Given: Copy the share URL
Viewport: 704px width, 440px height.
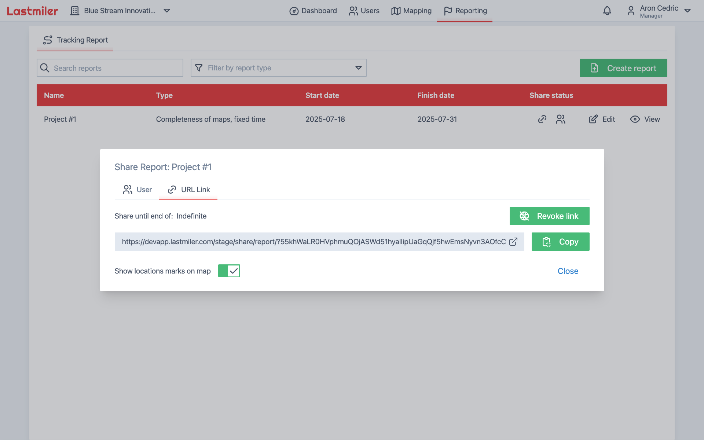Looking at the screenshot, I should pyautogui.click(x=560, y=242).
